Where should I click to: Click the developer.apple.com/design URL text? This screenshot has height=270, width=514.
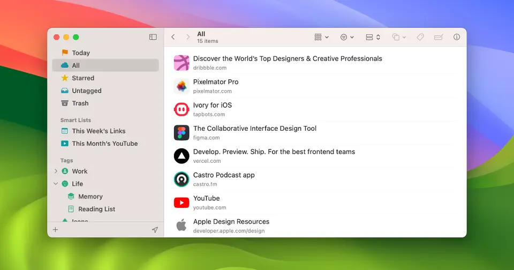(229, 231)
